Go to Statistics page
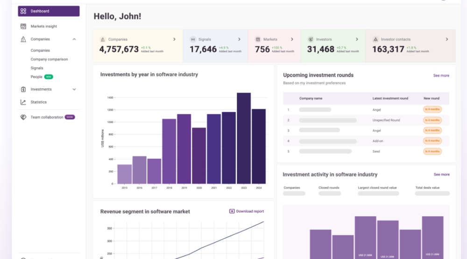The image size is (467, 259). [38, 102]
